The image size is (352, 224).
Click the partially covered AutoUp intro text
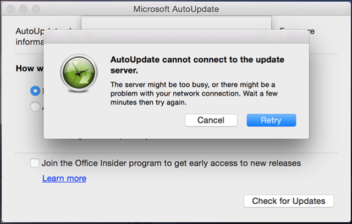tap(30, 37)
